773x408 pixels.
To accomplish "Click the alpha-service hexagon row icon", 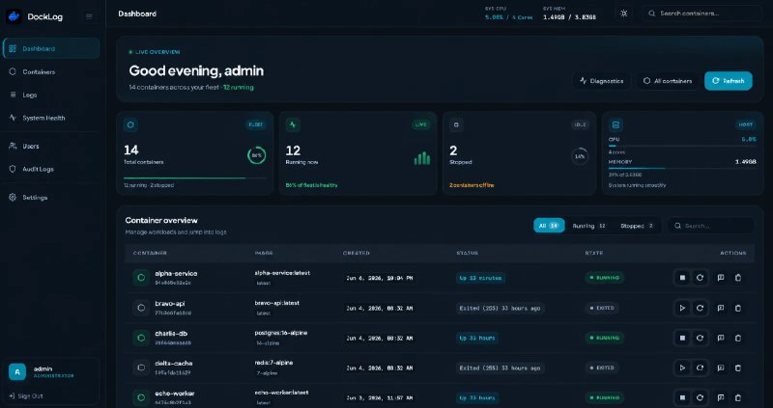I will (x=141, y=278).
